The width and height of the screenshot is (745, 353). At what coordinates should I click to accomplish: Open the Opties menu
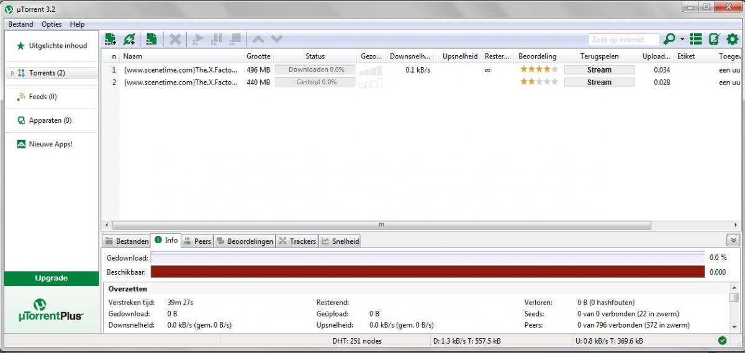click(x=52, y=24)
